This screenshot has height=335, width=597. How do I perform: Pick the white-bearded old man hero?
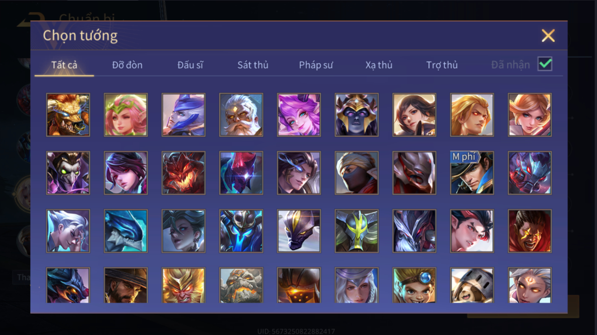pyautogui.click(x=241, y=115)
